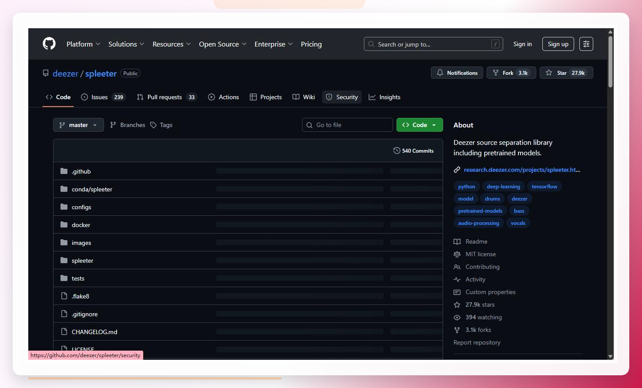This screenshot has width=642, height=388.
Task: Click the book icon next to Readme
Action: pos(457,242)
